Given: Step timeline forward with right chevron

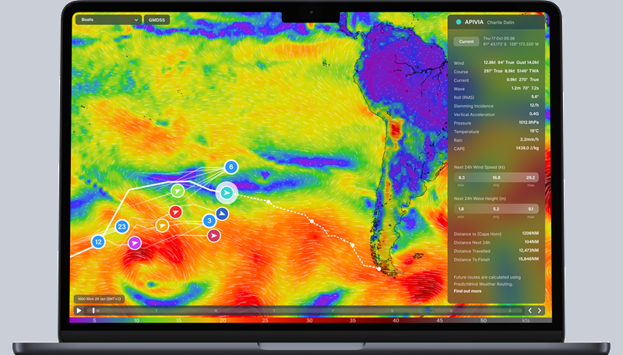Looking at the screenshot, I should click(x=540, y=311).
